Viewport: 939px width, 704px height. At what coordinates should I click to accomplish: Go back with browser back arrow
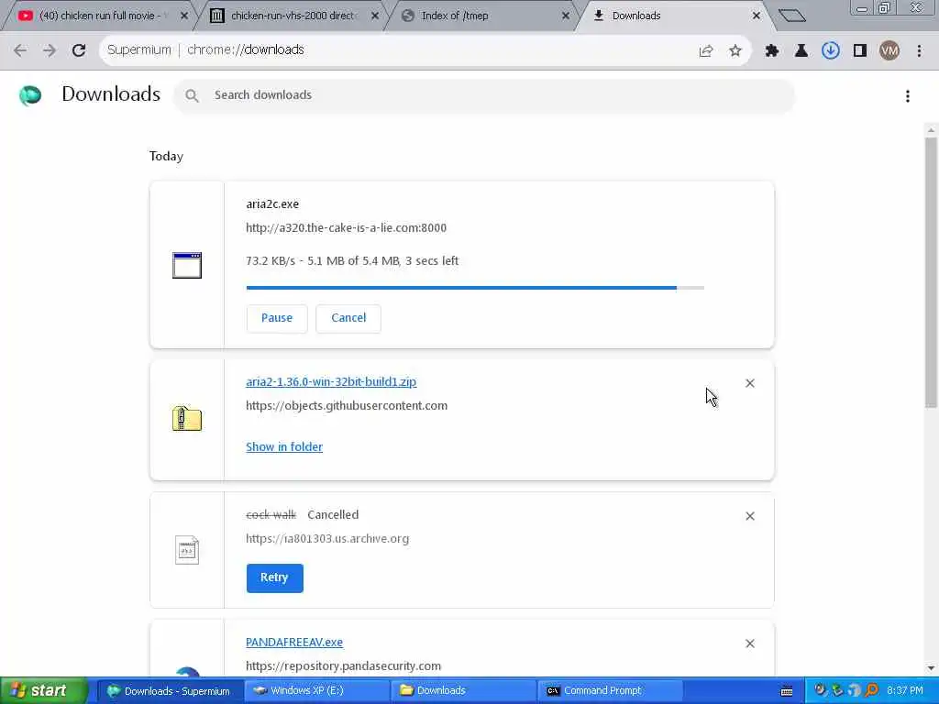[x=20, y=50]
